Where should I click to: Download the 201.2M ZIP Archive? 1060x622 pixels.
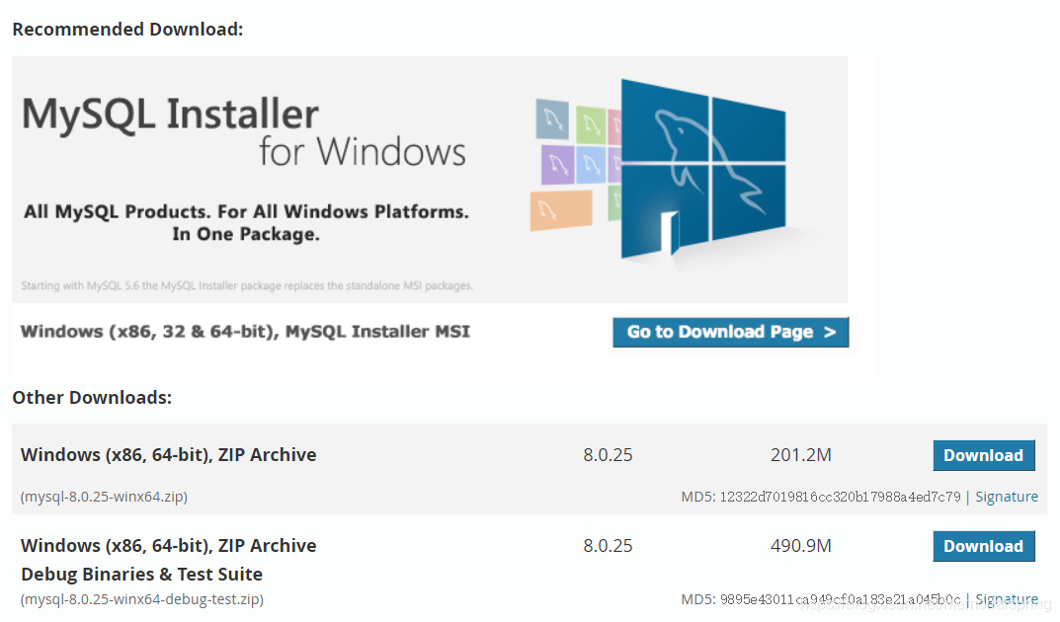[x=984, y=455]
